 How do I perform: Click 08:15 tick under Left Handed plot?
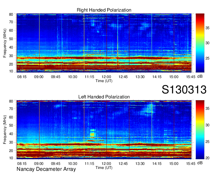click(22, 164)
